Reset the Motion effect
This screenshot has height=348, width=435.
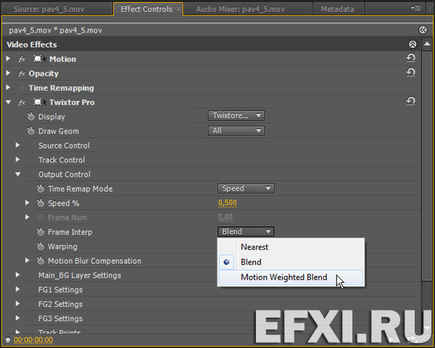coord(411,58)
